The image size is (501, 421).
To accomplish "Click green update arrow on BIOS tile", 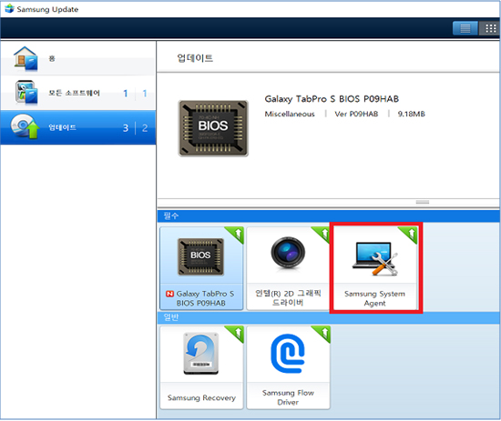I will pos(237,234).
